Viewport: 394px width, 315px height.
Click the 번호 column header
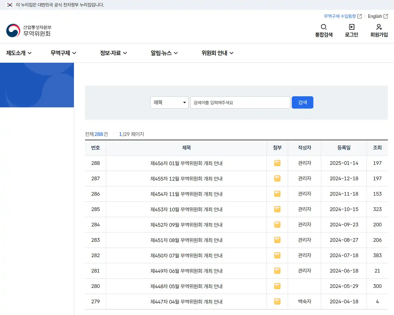(x=95, y=148)
